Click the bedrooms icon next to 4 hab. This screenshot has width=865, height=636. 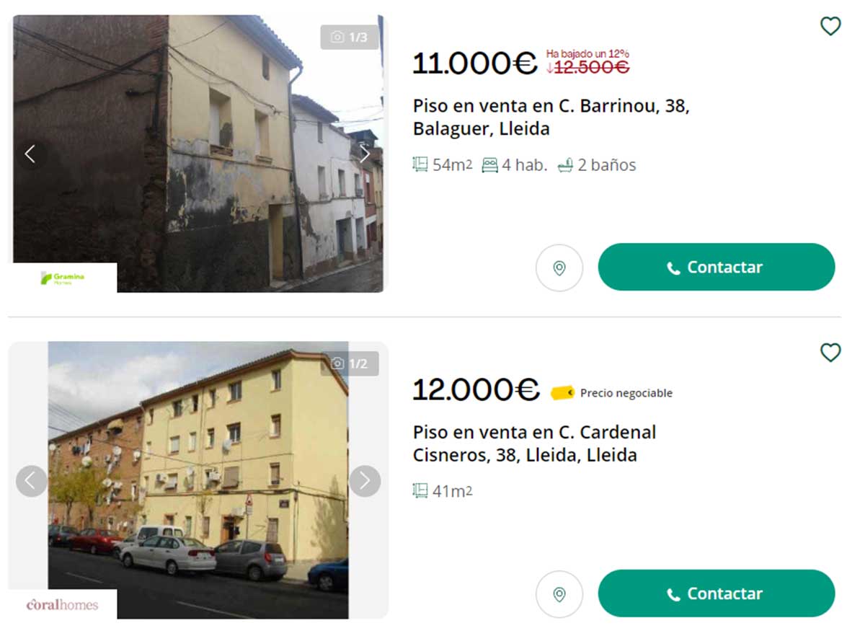pos(490,164)
